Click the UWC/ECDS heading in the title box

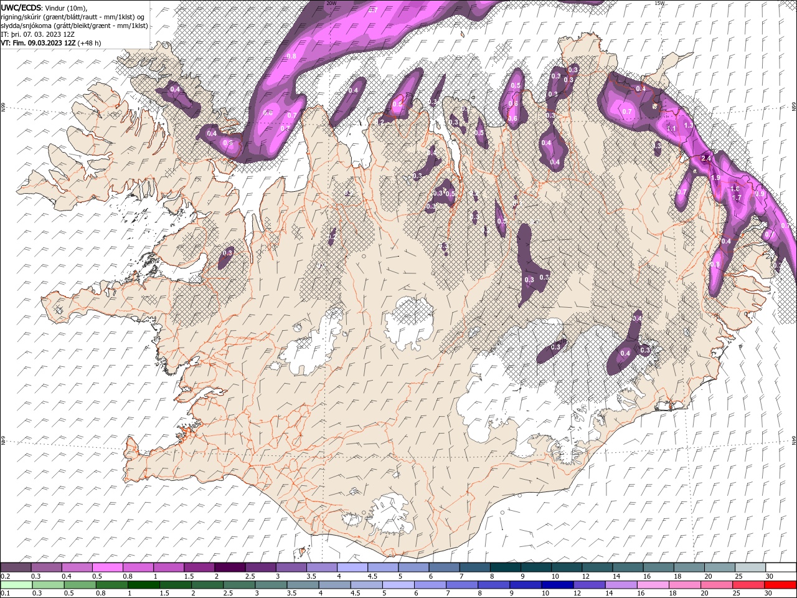click(21, 7)
